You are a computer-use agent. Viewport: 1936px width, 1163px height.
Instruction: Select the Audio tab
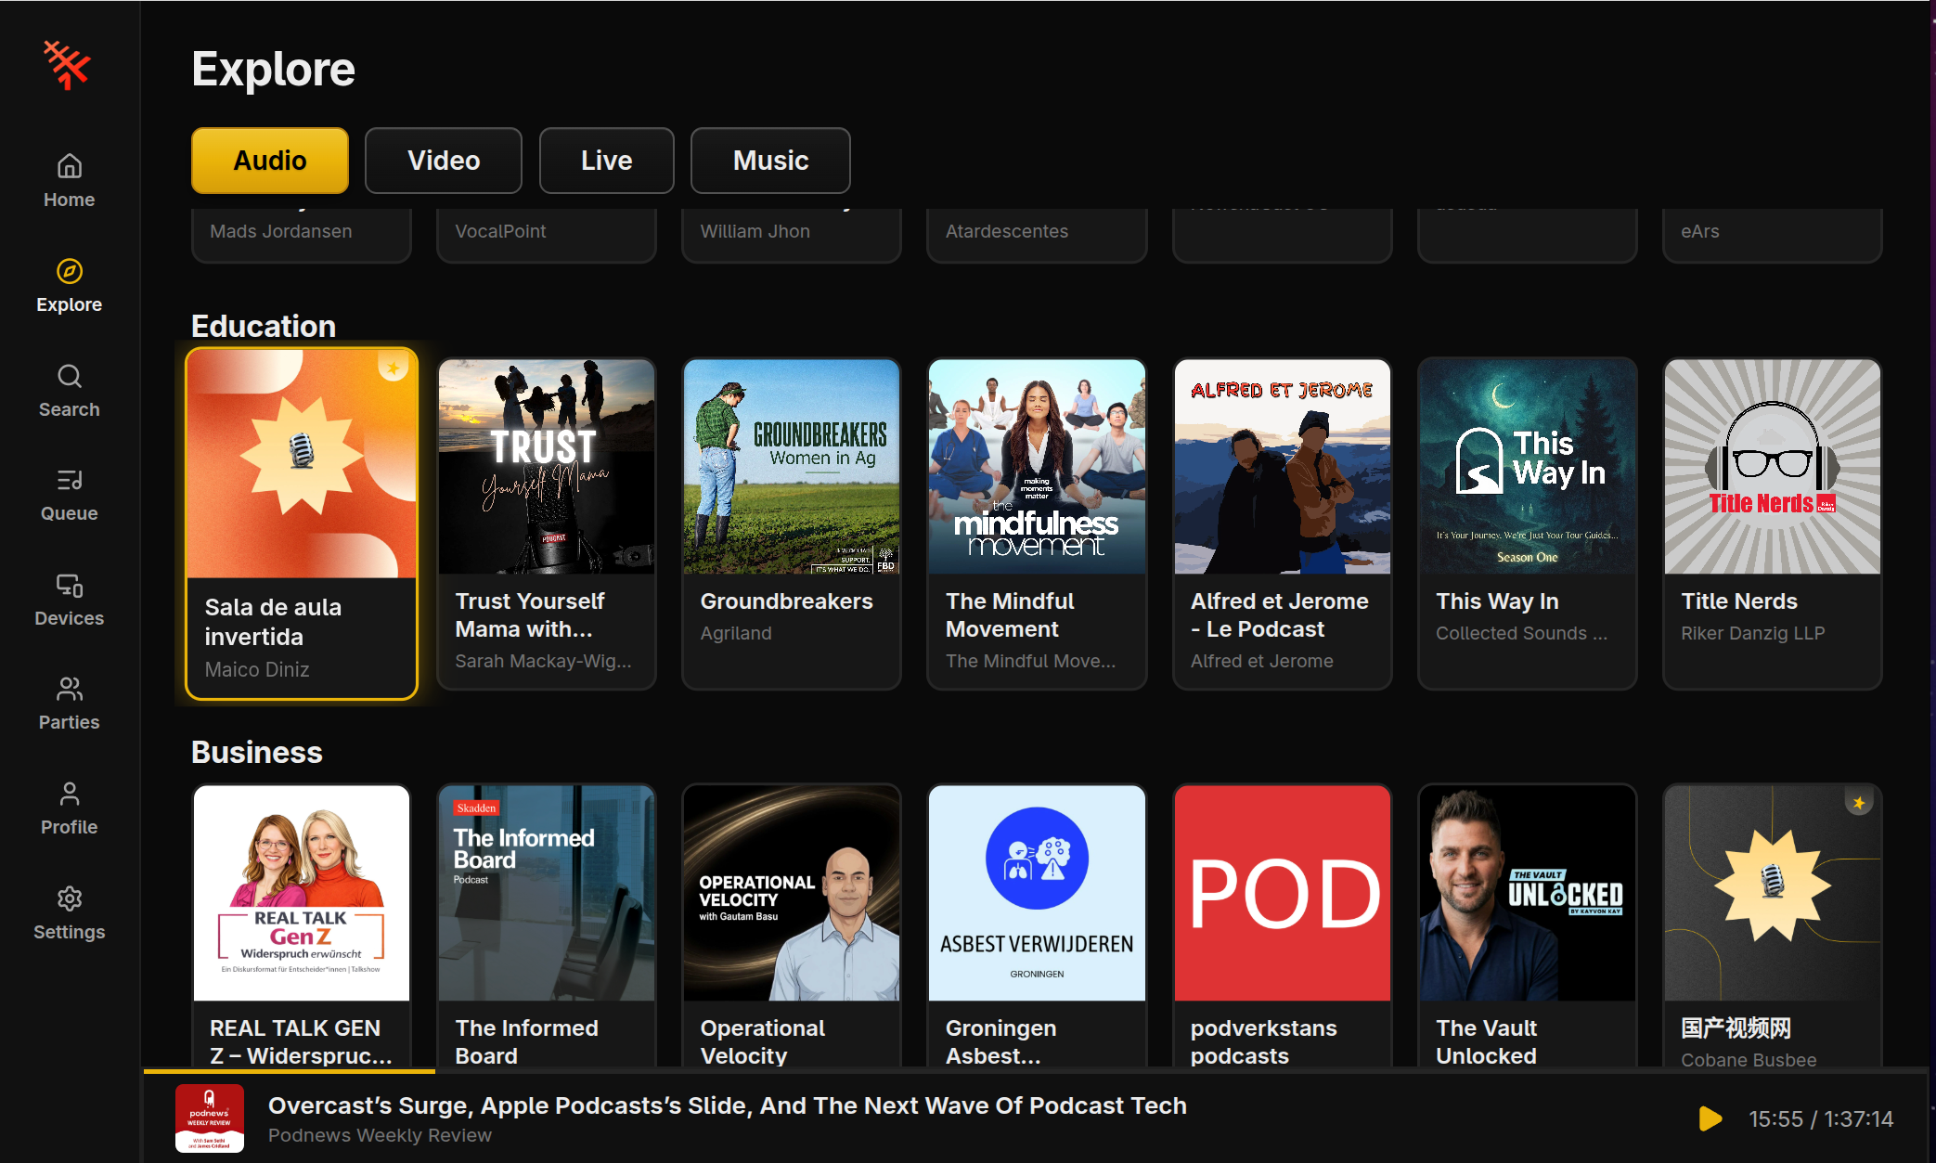[270, 161]
